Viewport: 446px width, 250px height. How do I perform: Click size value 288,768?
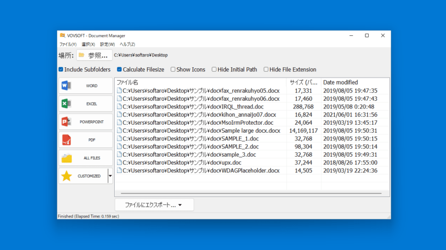point(303,107)
